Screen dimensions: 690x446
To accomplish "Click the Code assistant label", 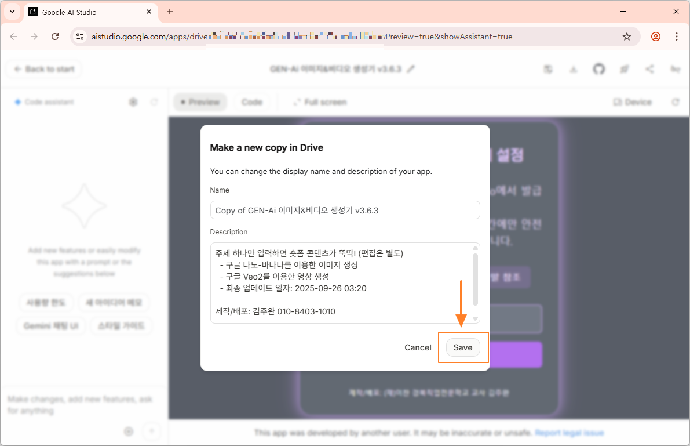I will click(49, 102).
